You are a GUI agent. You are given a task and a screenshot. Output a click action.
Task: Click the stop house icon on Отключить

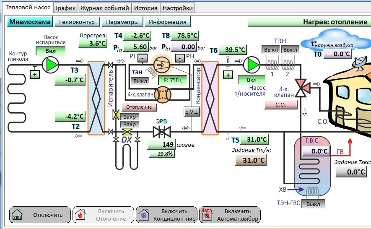tap(17, 215)
